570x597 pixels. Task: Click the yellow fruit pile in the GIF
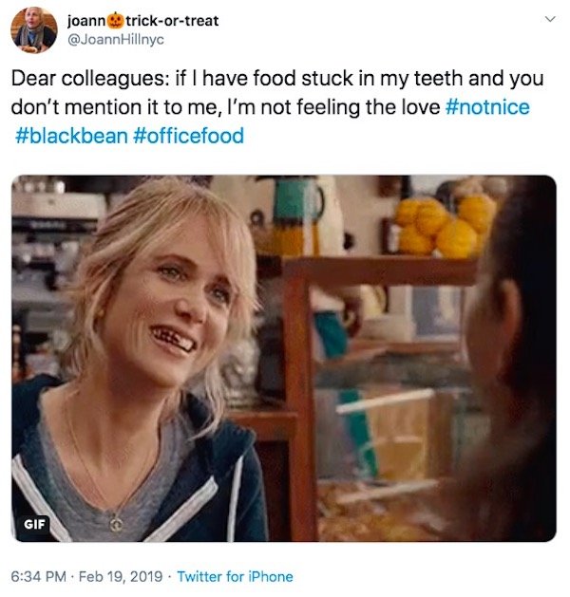(442, 225)
